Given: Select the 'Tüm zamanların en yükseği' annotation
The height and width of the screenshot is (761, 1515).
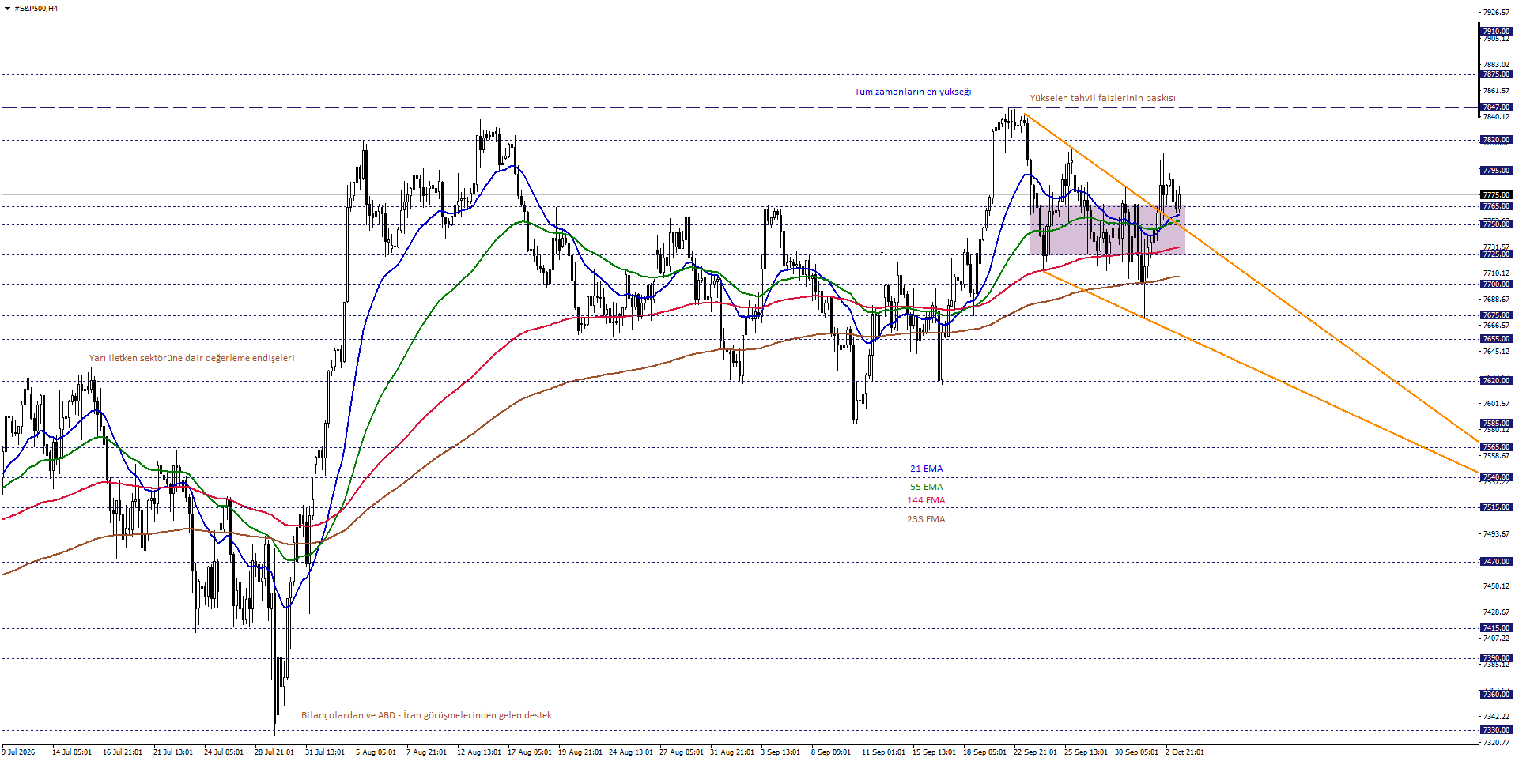Looking at the screenshot, I should click(x=912, y=92).
